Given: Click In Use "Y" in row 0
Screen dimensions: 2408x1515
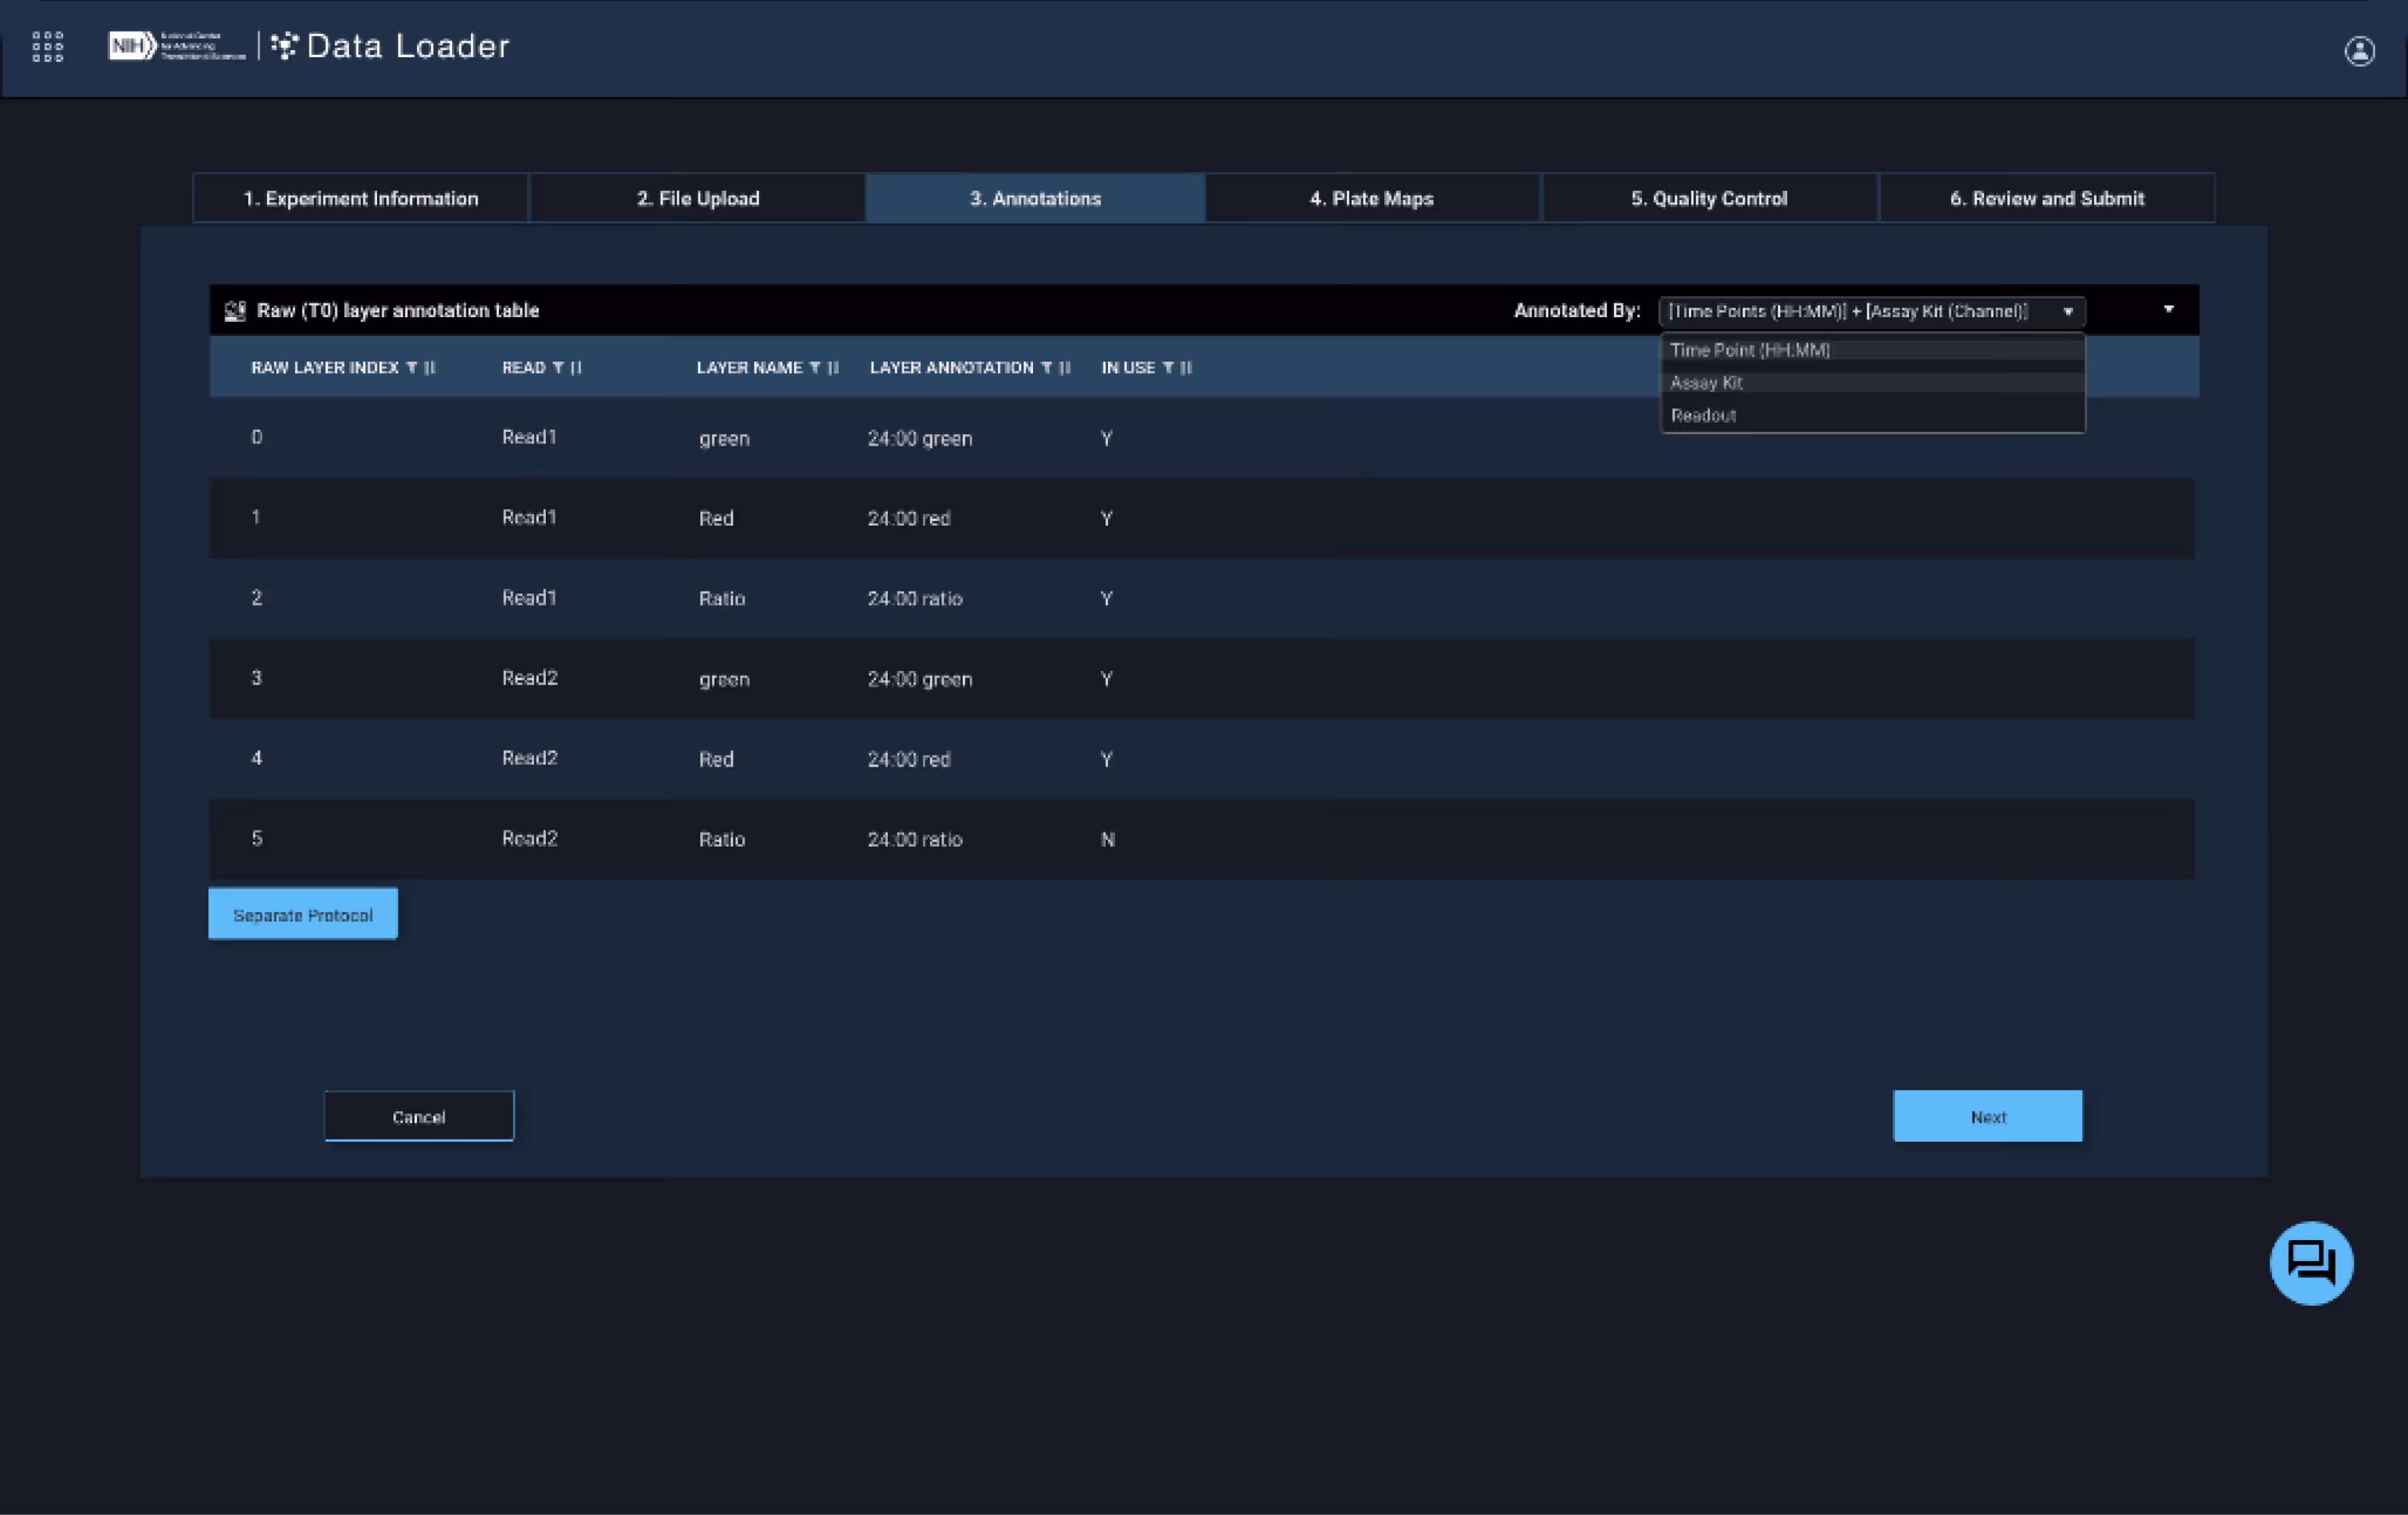Looking at the screenshot, I should click(1106, 438).
